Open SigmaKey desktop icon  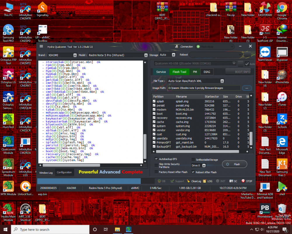42,9
